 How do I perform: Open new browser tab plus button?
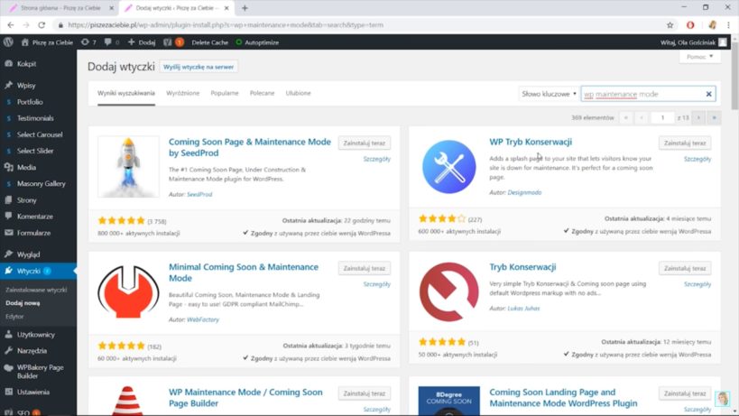pos(245,8)
